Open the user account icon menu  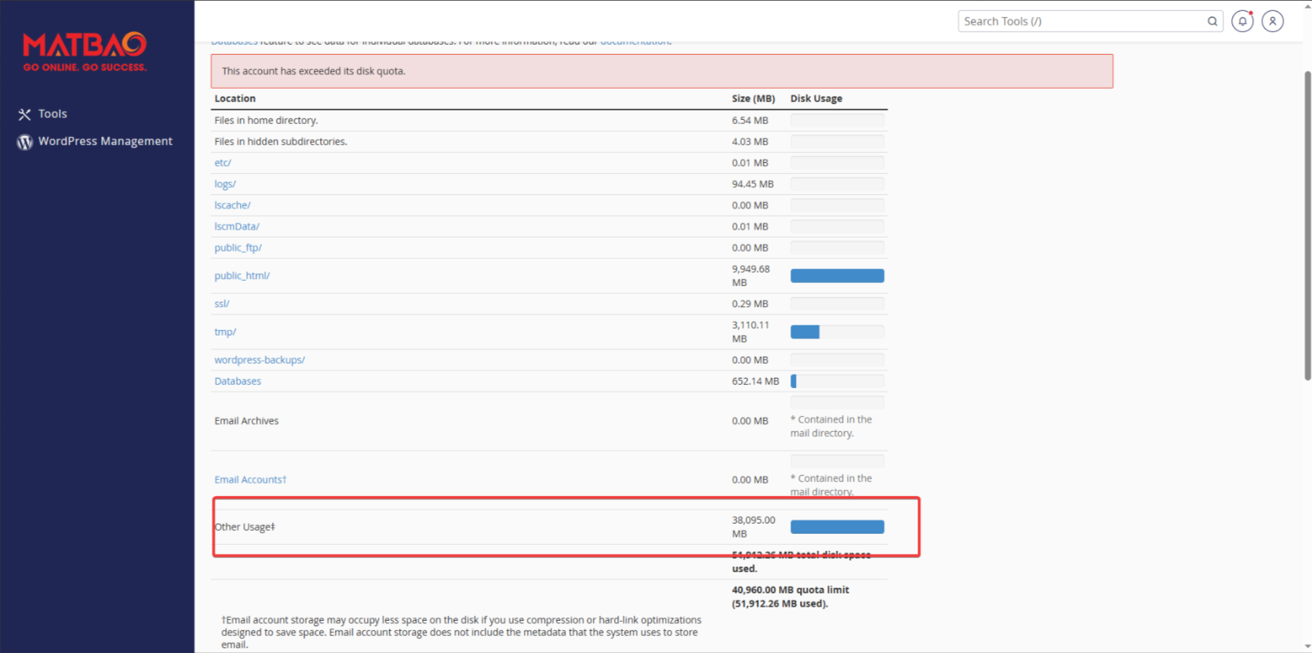[1273, 21]
